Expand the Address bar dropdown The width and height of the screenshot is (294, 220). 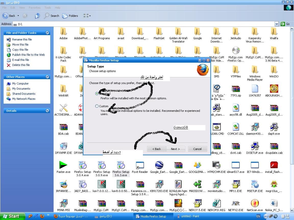(277, 24)
